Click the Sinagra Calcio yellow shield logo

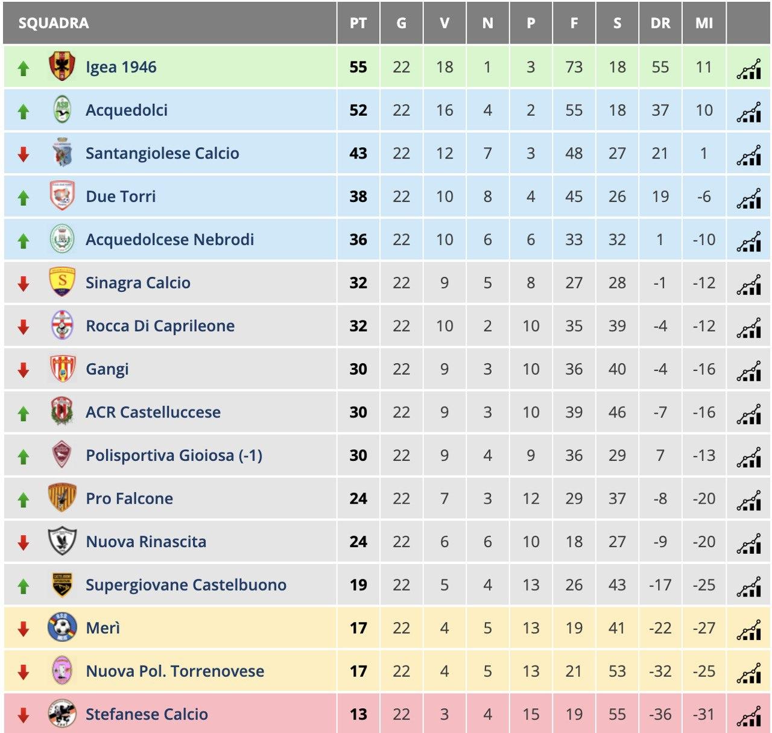tap(62, 282)
